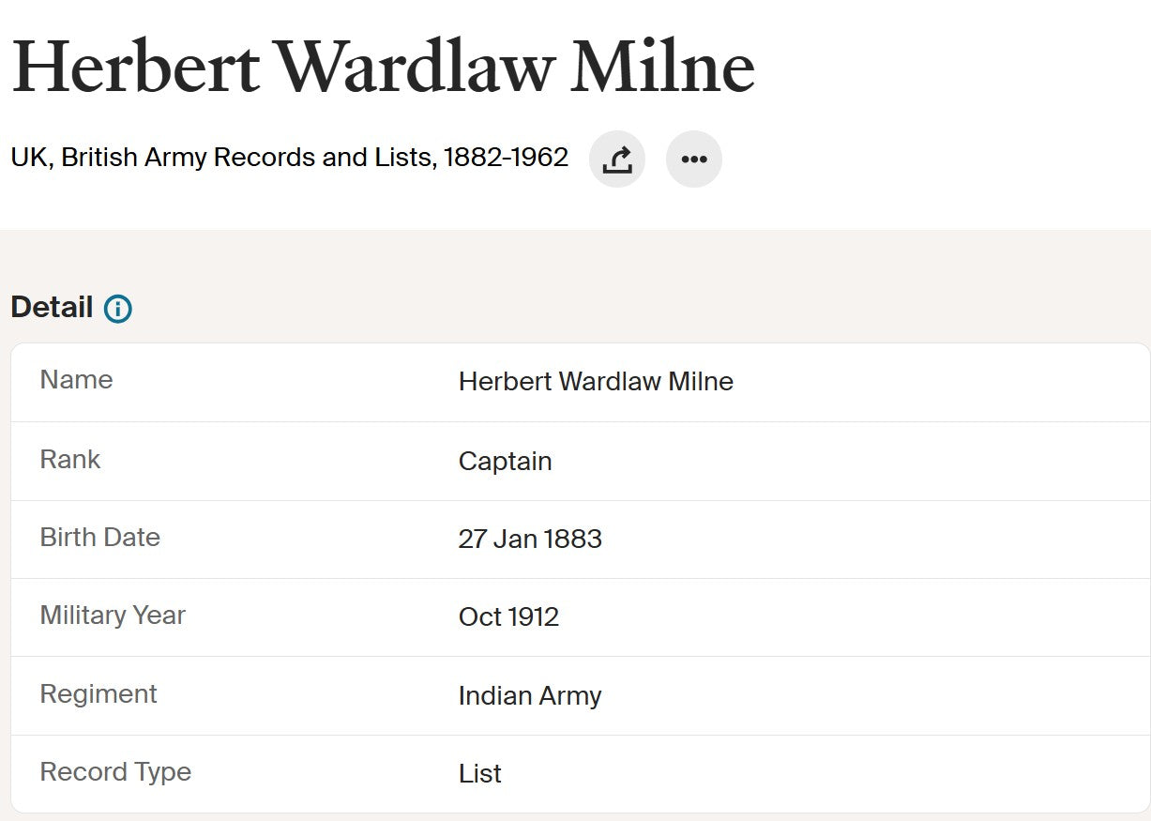Select the Record Type field label
The image size is (1151, 821).
[115, 772]
